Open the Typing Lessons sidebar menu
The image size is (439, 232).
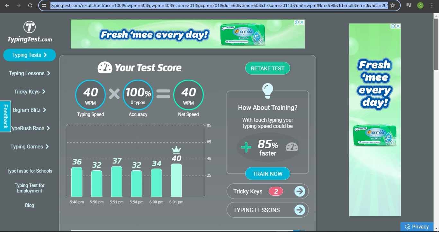30,73
